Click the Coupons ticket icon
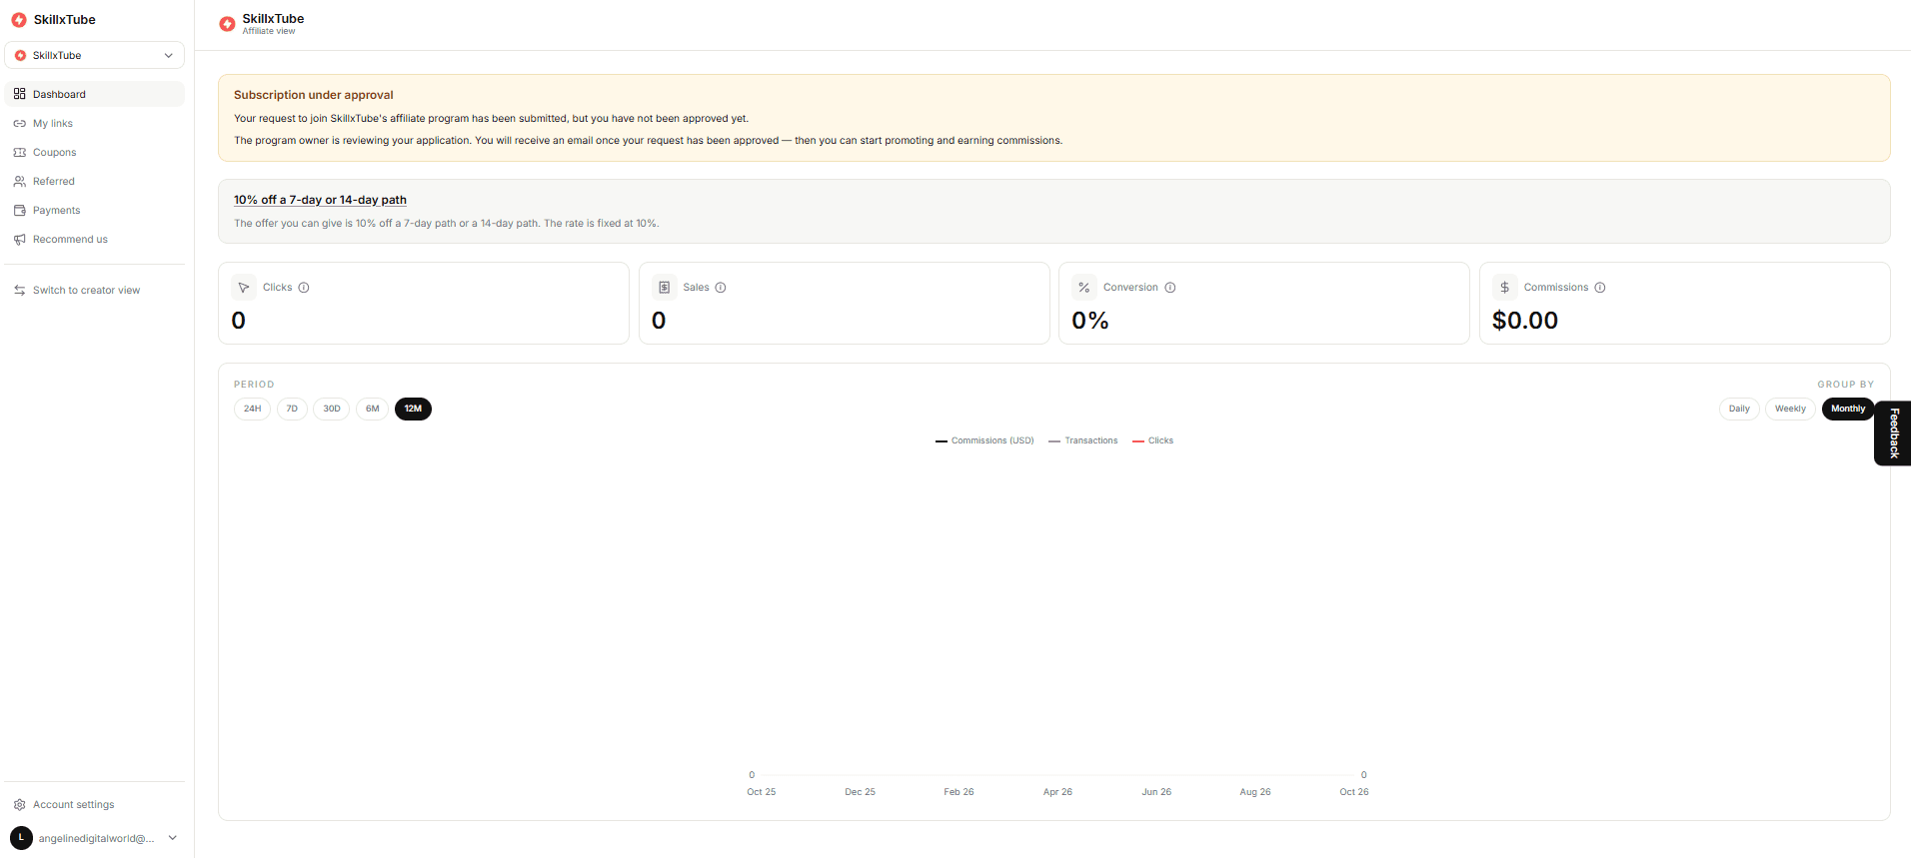This screenshot has height=858, width=1911. coord(19,152)
